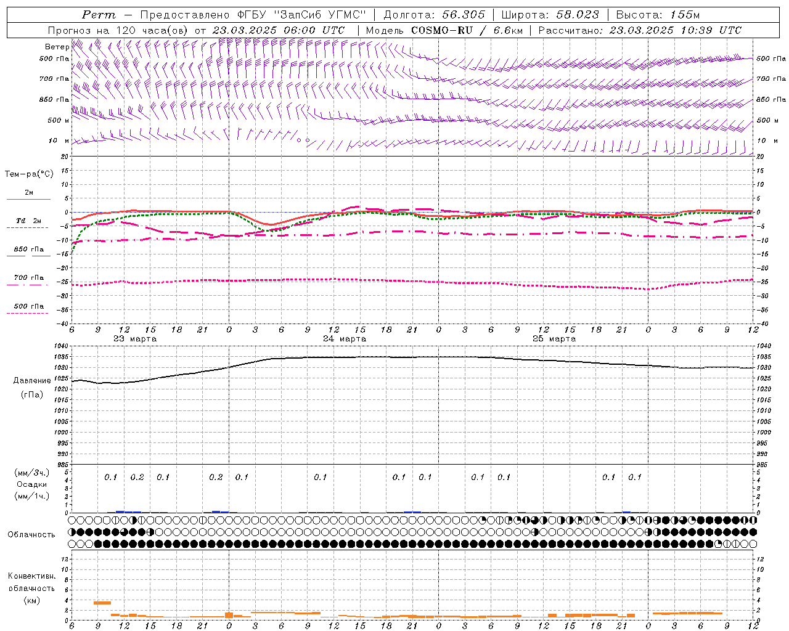Click the 'Ветер' wind panel label
789x631 pixels.
tap(57, 47)
